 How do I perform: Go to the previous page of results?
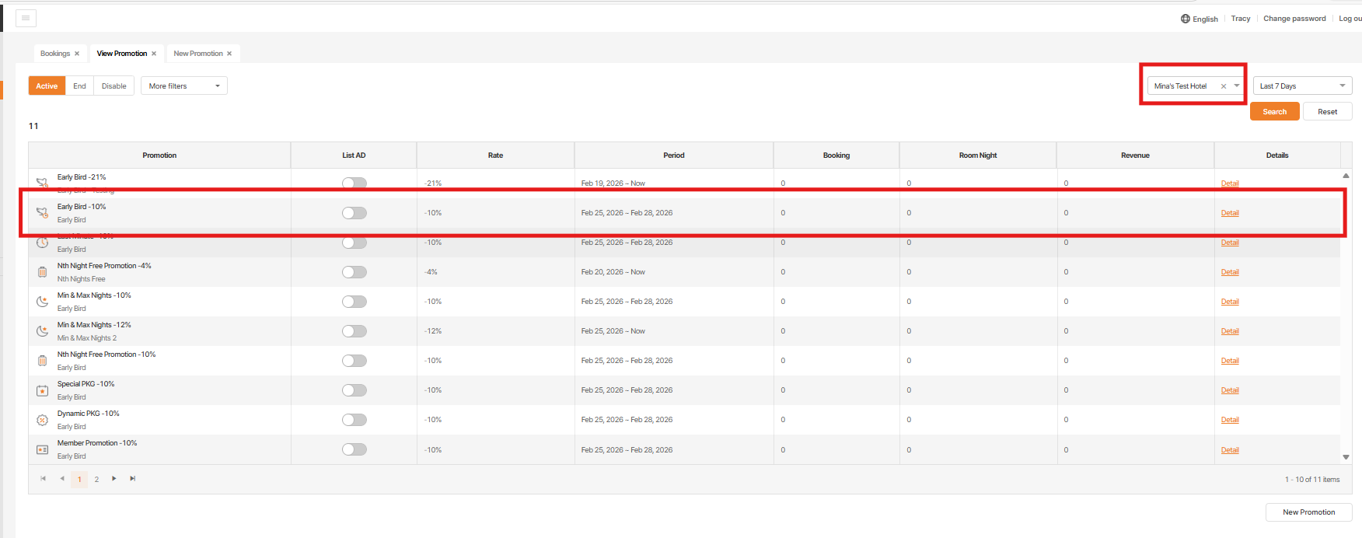click(62, 478)
